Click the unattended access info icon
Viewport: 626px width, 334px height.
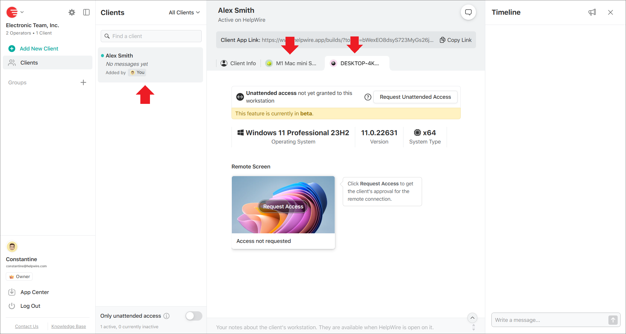click(x=167, y=316)
